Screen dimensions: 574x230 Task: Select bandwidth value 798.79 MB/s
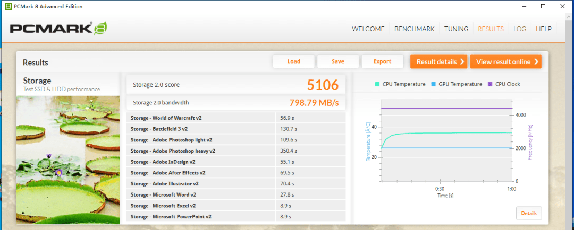click(314, 103)
